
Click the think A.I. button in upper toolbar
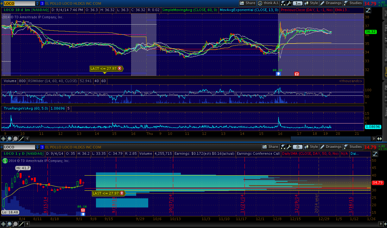pyautogui.click(x=267, y=3)
